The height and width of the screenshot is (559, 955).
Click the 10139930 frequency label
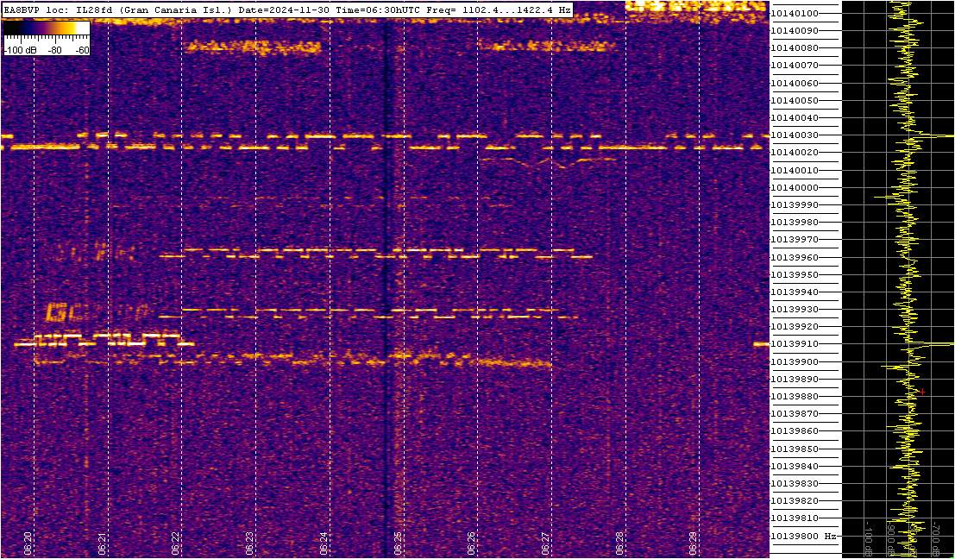point(795,310)
